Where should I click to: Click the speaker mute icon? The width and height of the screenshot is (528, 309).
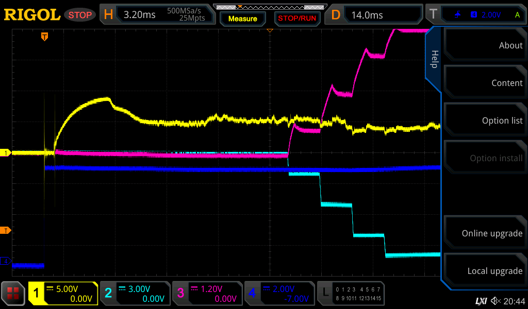496,301
